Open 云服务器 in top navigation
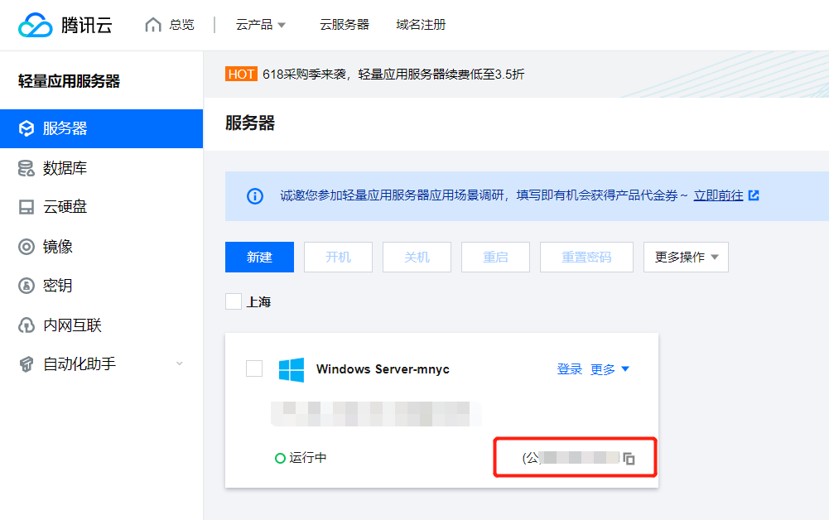Screen dimensions: 829x520 345,25
